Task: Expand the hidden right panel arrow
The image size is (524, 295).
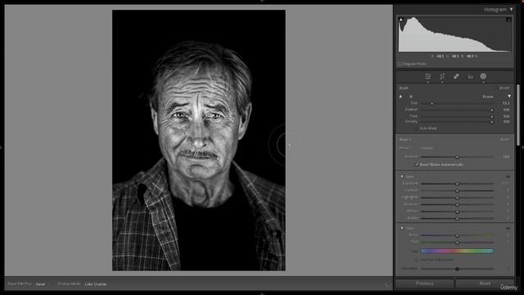Action: pyautogui.click(x=522, y=147)
